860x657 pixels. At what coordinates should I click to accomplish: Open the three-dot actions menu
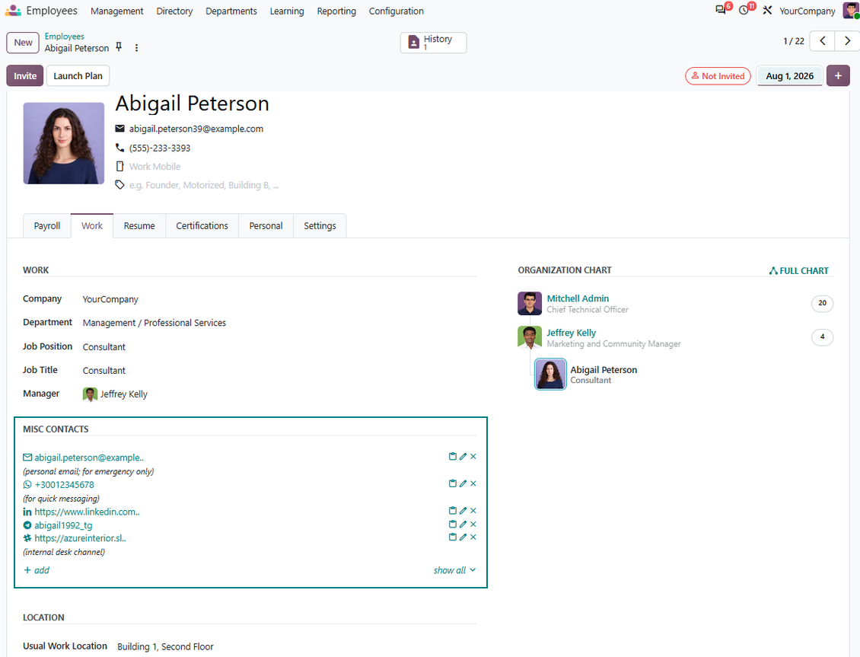point(136,48)
